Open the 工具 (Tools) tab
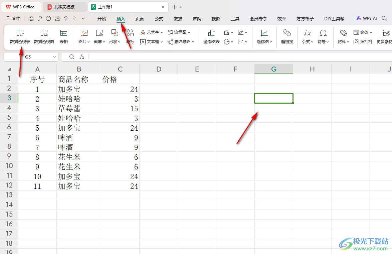 [235, 19]
